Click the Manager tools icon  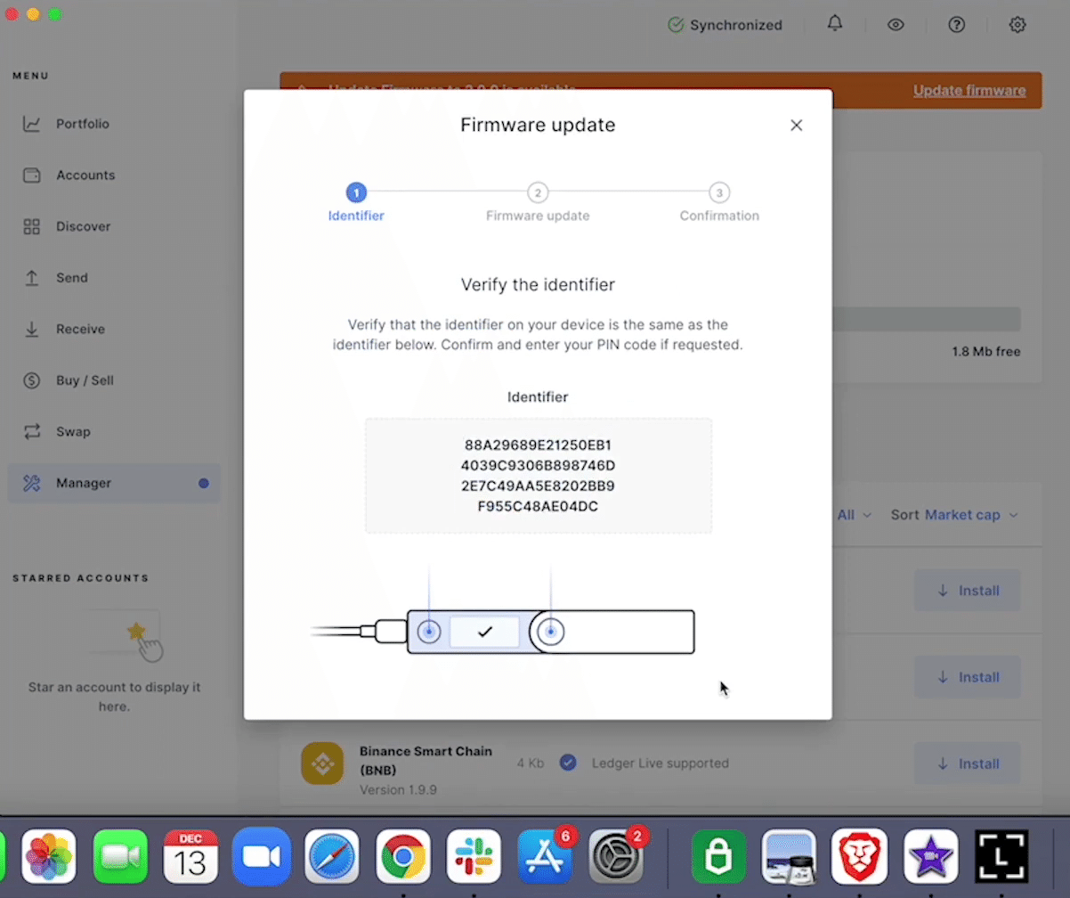click(x=32, y=483)
